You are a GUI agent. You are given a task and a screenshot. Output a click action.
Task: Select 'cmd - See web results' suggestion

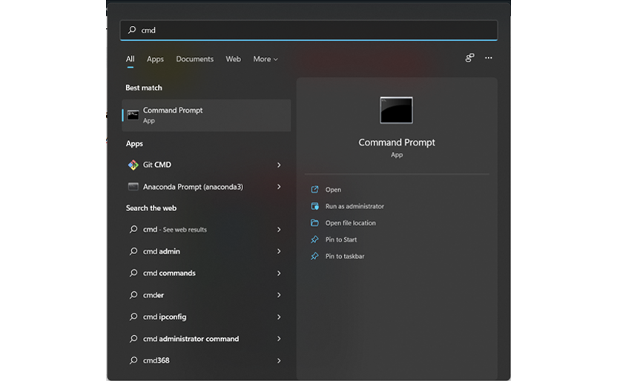(207, 229)
